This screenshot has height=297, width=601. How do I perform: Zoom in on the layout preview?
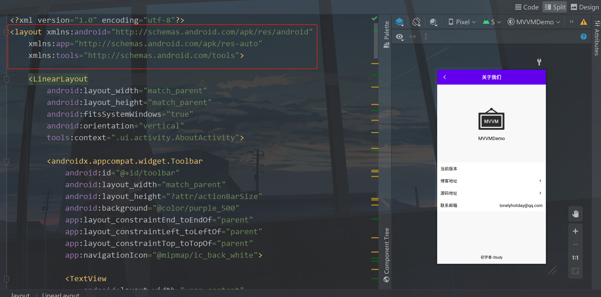tap(575, 231)
